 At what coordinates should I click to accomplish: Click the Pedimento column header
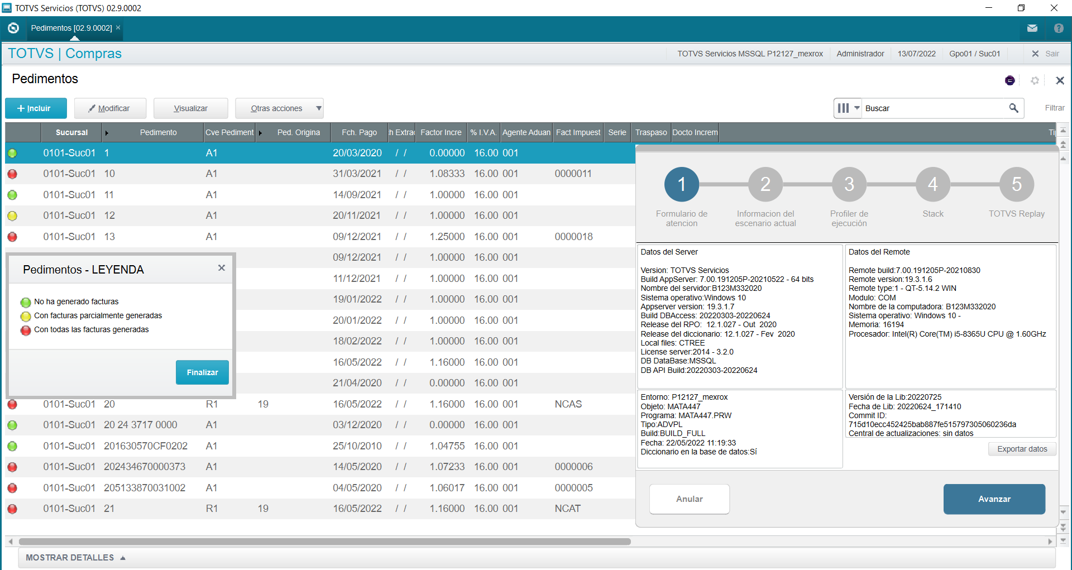point(158,132)
